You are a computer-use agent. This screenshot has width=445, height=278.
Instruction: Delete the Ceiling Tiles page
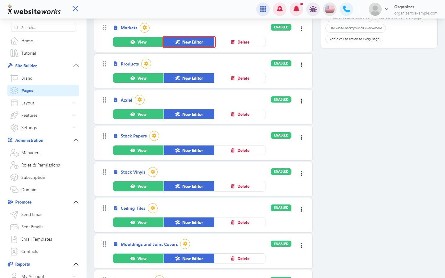point(240,222)
